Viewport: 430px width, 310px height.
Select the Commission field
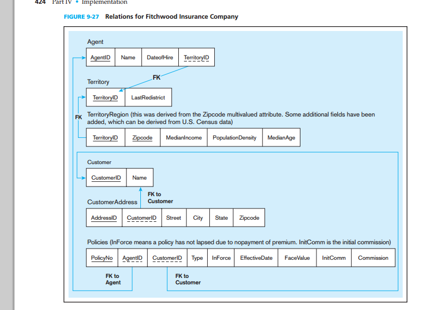point(373,258)
